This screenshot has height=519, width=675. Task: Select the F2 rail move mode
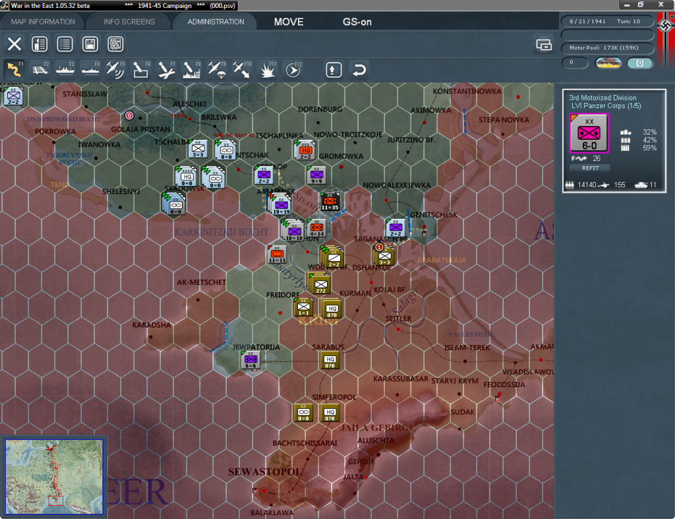pos(40,69)
